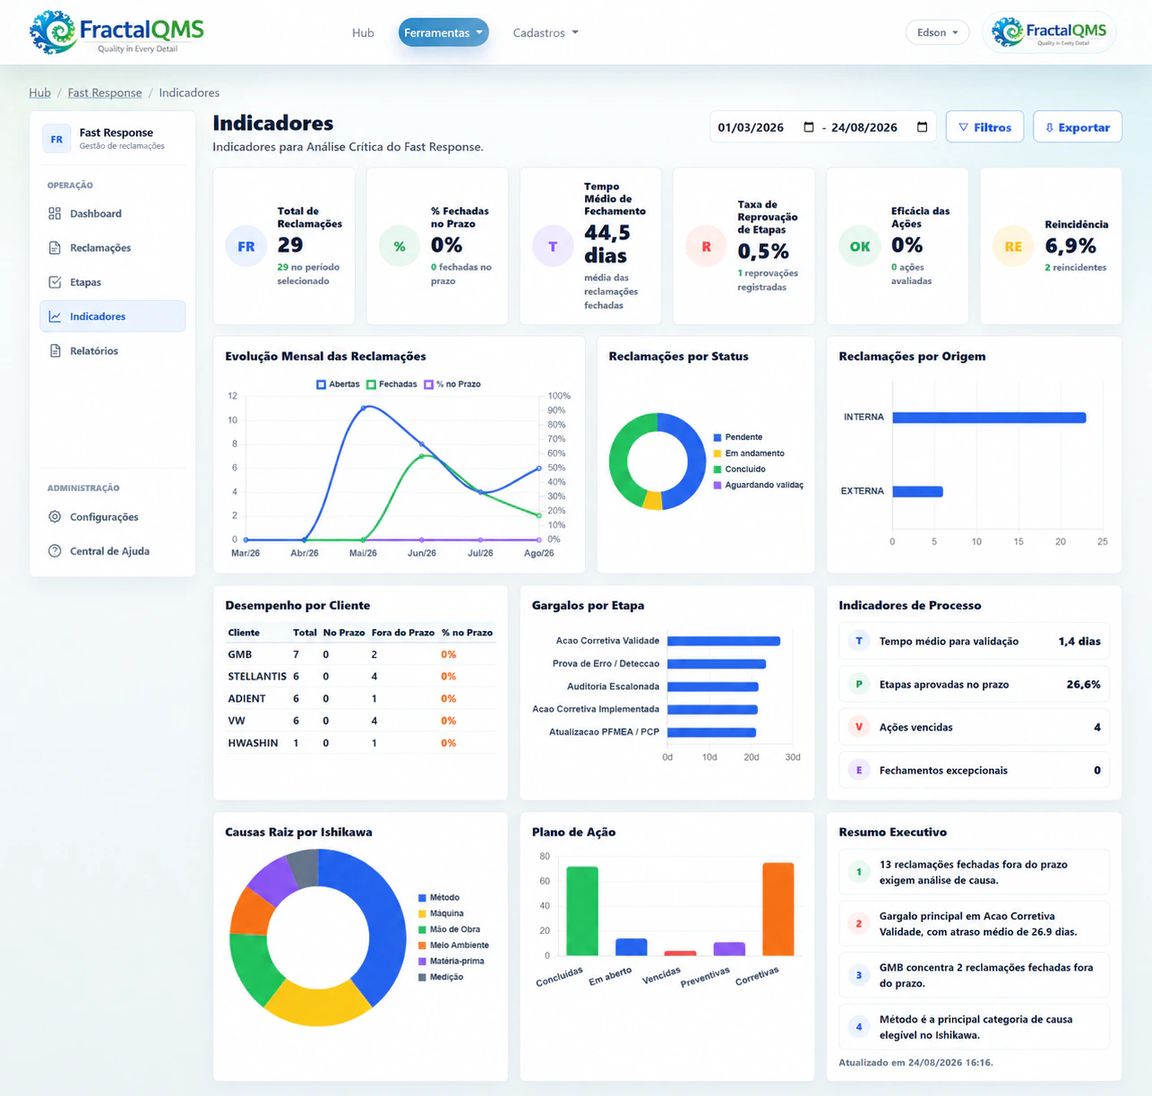The image size is (1152, 1096).
Task: Toggle the Abertas series in the monthly chart legend
Action: 338,384
